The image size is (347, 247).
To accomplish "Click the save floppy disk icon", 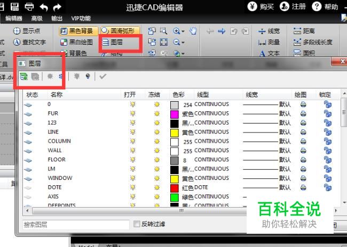I will tap(14, 7).
